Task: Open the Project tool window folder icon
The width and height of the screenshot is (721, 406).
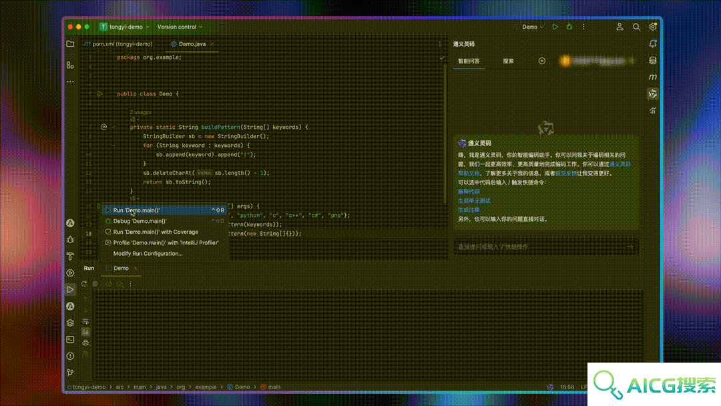Action: coord(70,44)
